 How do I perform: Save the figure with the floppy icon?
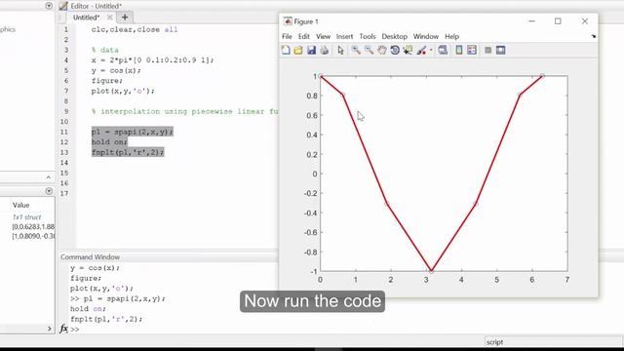[311, 50]
